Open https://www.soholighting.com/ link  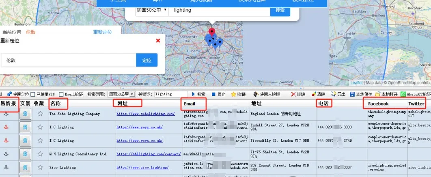[145, 114]
